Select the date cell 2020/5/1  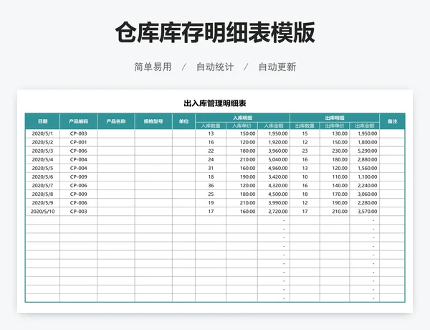(42, 133)
